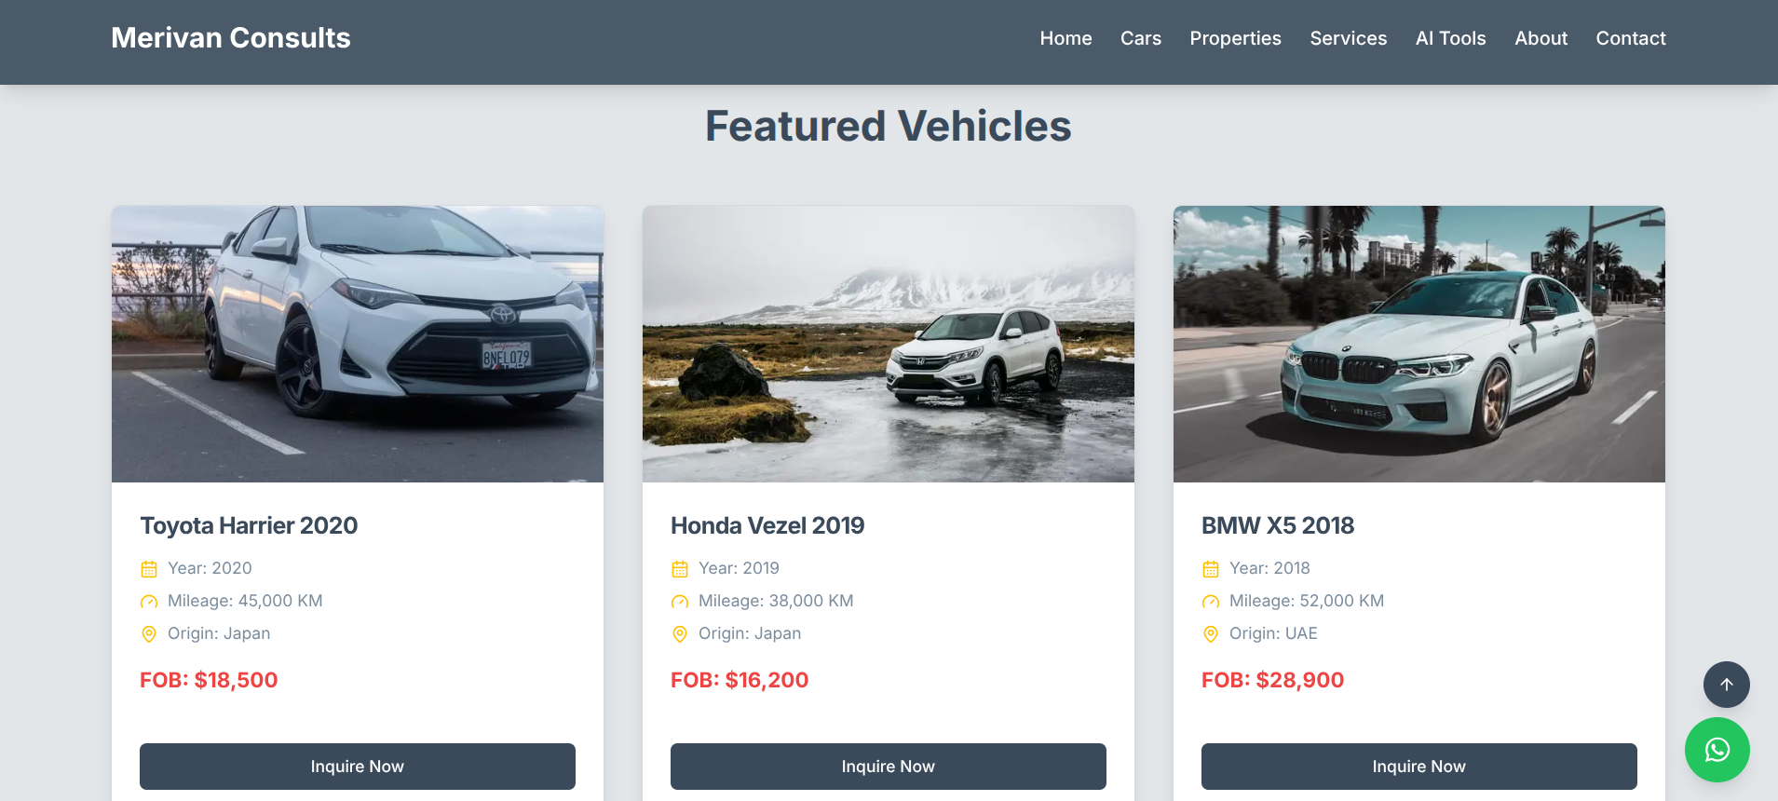The image size is (1778, 801).
Task: Open the Cars menu item
Action: [x=1140, y=38]
